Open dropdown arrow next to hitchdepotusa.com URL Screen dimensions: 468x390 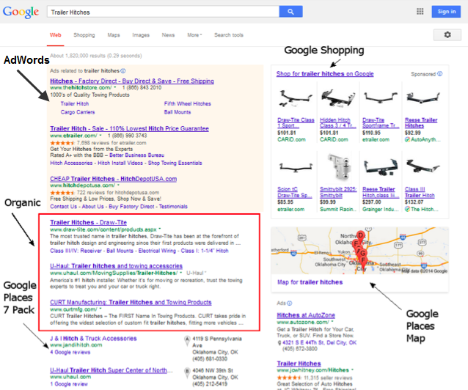[x=118, y=185]
